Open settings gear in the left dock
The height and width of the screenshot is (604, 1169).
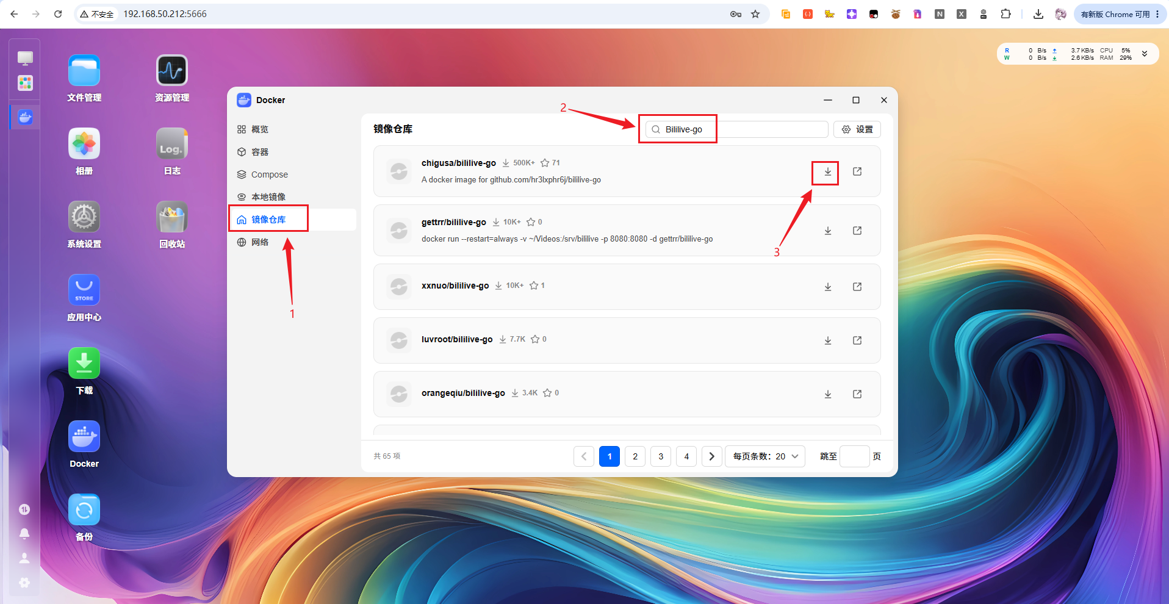point(24,583)
